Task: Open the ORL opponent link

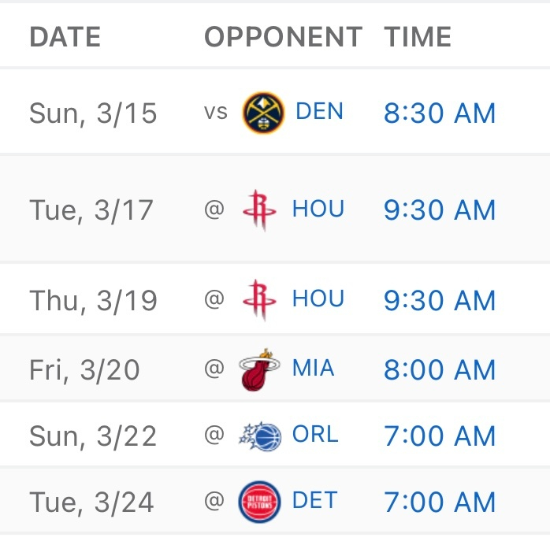Action: tap(315, 435)
